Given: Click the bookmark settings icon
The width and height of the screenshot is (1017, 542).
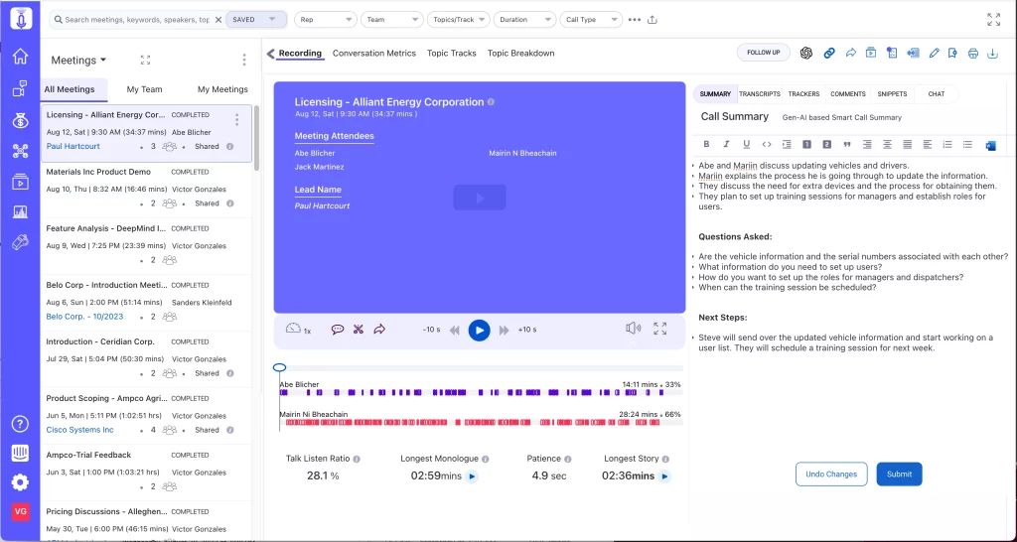Looking at the screenshot, I should tap(952, 54).
